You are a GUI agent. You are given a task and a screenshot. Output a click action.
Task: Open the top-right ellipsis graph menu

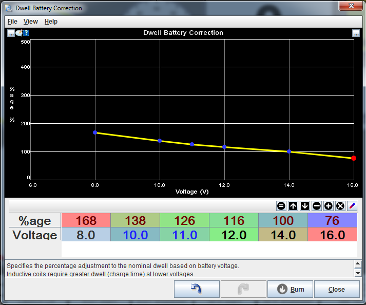356,33
